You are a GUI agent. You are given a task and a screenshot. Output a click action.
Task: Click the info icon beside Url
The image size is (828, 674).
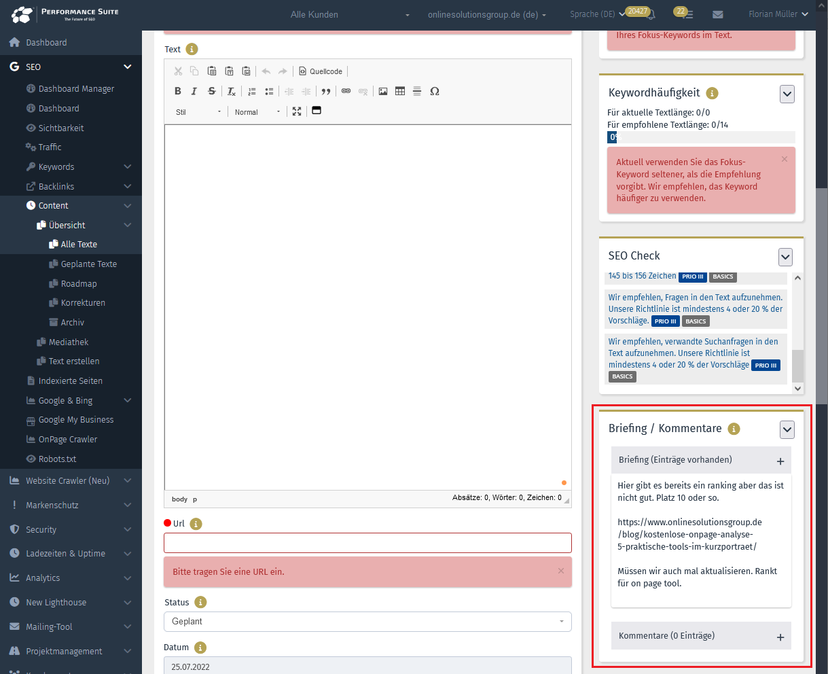(x=196, y=524)
